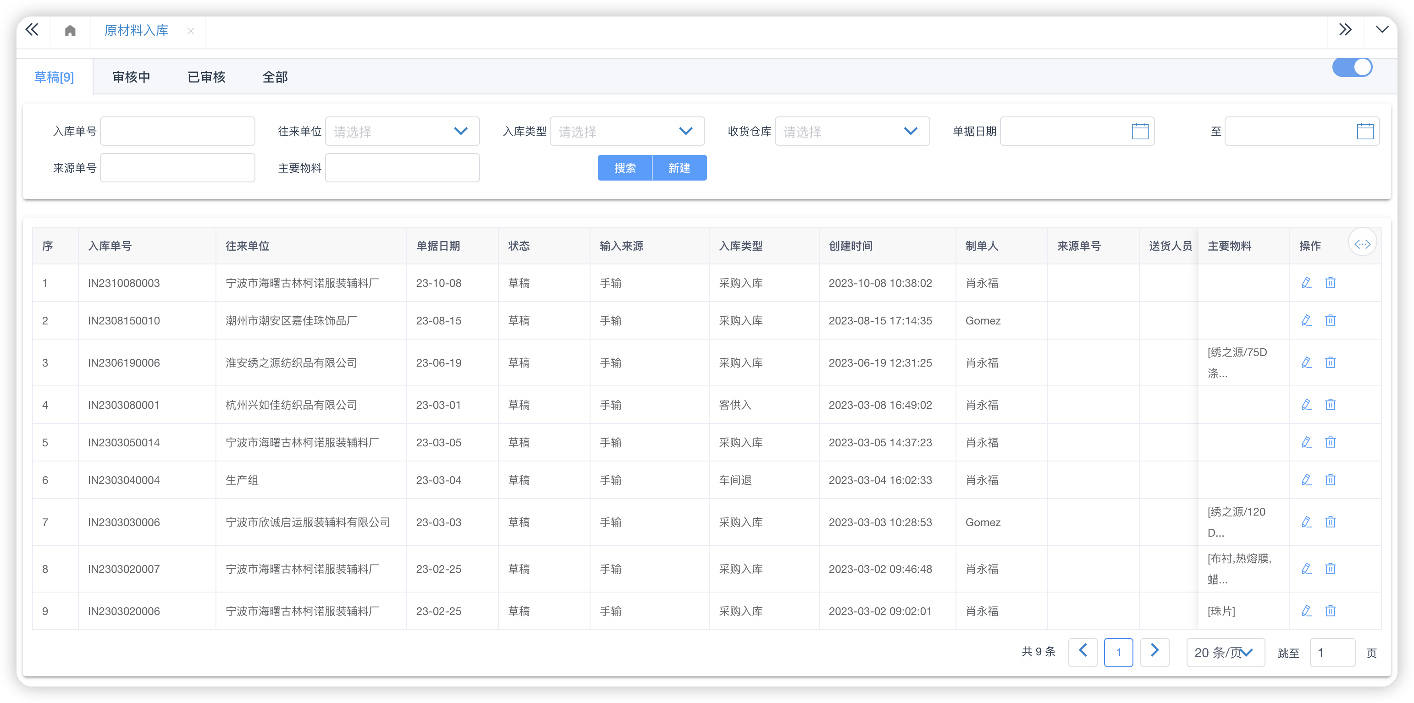Open the 20 条/页 page size dropdown

coord(1225,652)
